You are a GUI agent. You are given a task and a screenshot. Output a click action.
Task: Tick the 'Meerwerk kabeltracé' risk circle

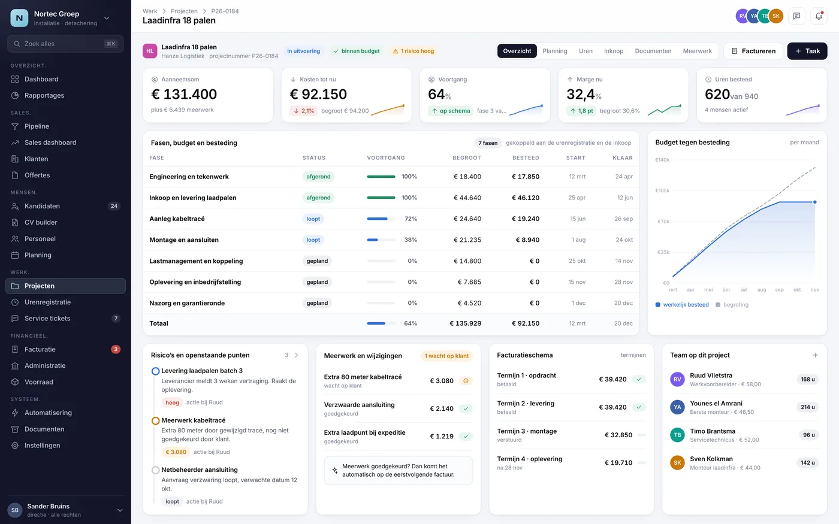pyautogui.click(x=155, y=421)
